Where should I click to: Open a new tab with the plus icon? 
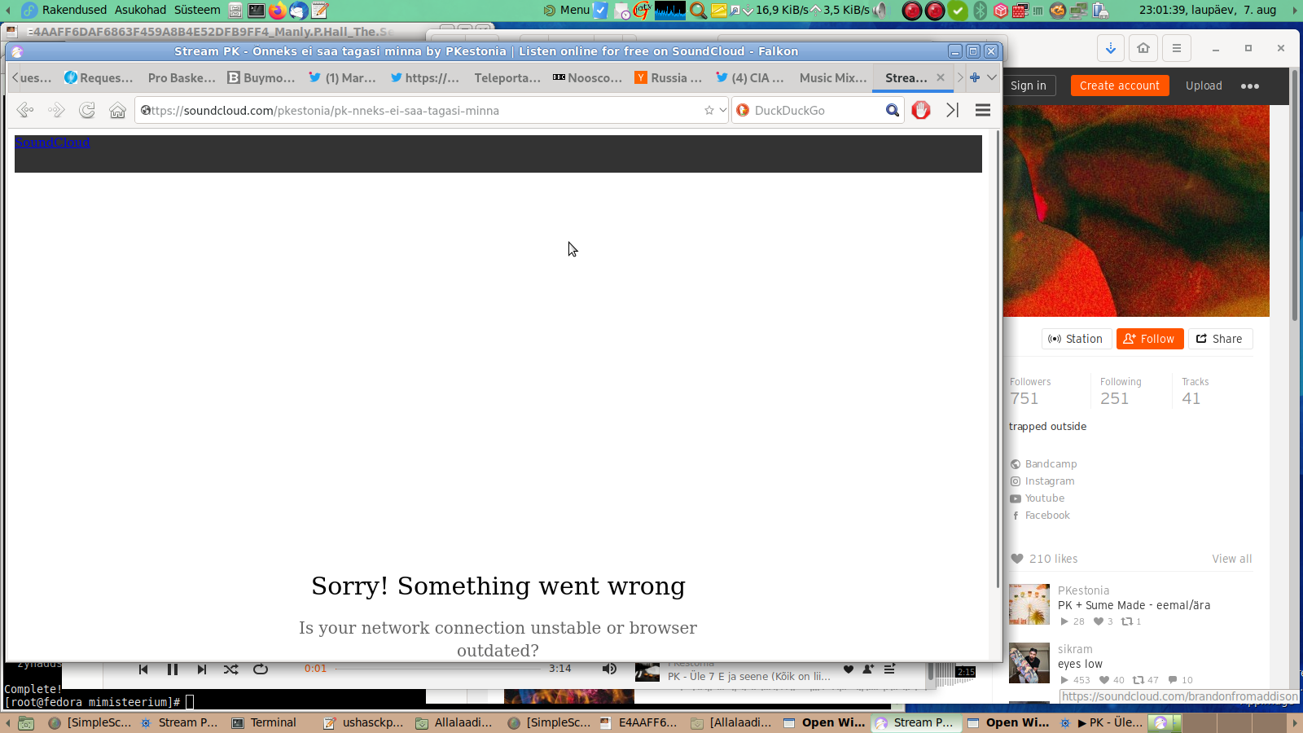point(975,77)
